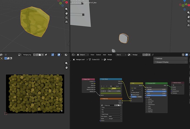Image resolution: width=190 pixels, height=129 pixels.
Task: Click pan hand icon in image editor
Action: coord(66,67)
